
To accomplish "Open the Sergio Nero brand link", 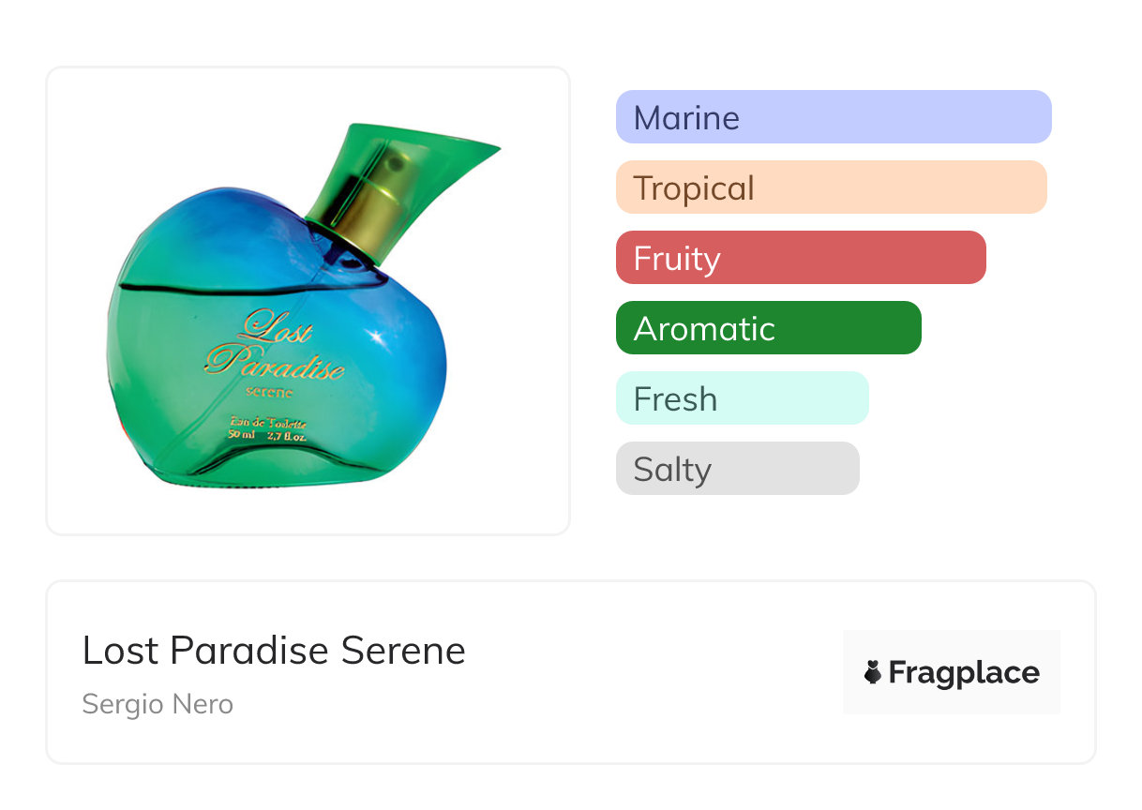I will coord(158,704).
